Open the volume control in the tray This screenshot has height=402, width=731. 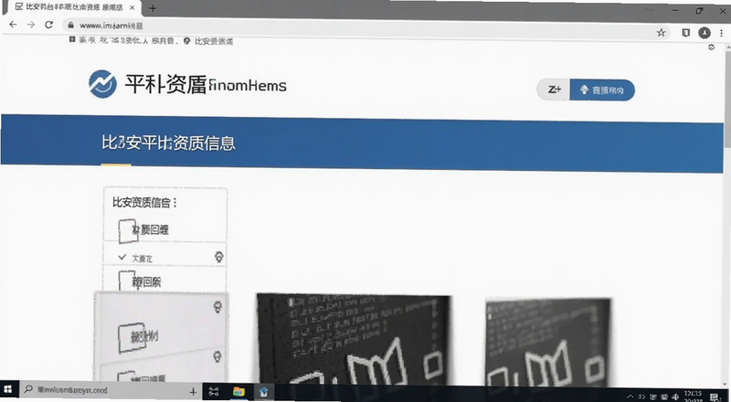point(675,397)
